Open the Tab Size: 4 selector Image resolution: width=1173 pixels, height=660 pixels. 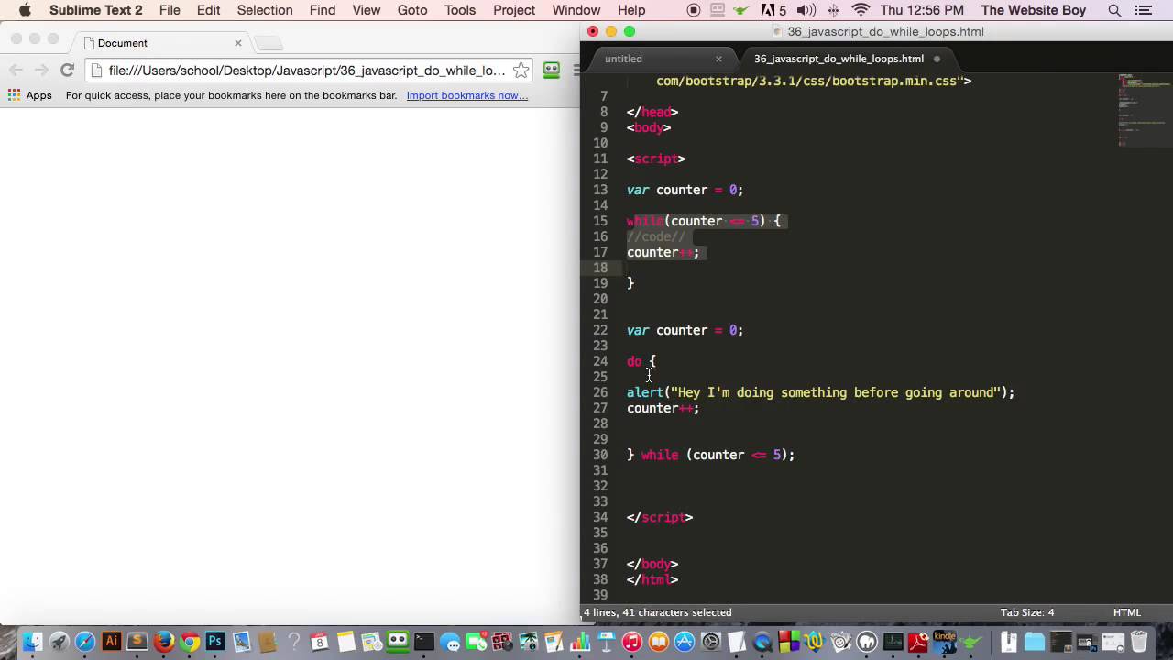point(1027,612)
